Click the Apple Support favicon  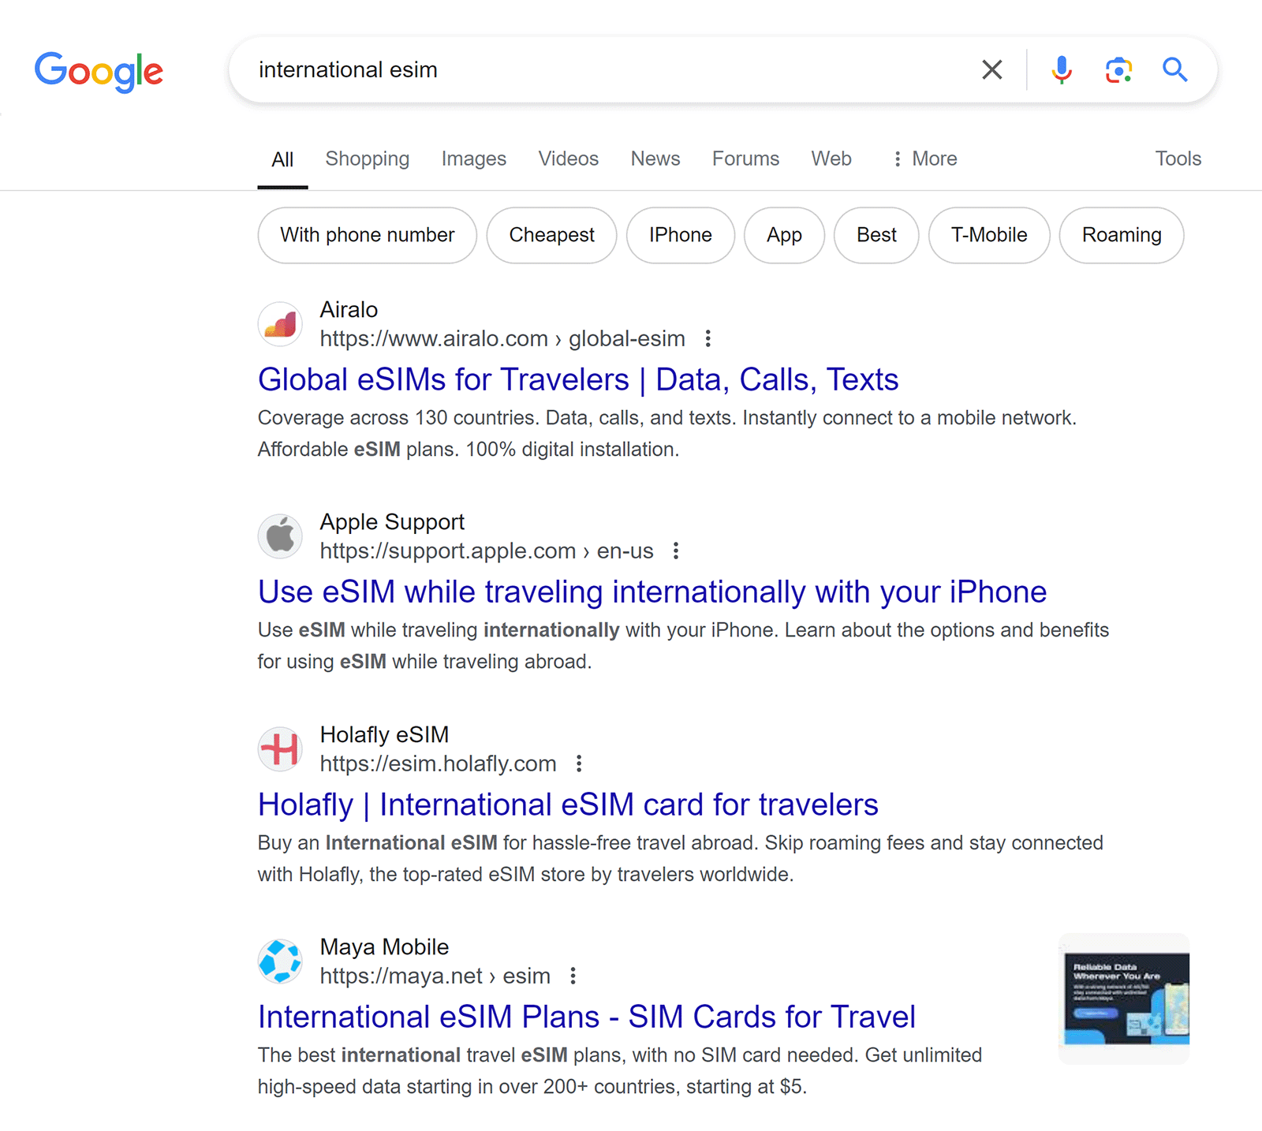tap(280, 536)
